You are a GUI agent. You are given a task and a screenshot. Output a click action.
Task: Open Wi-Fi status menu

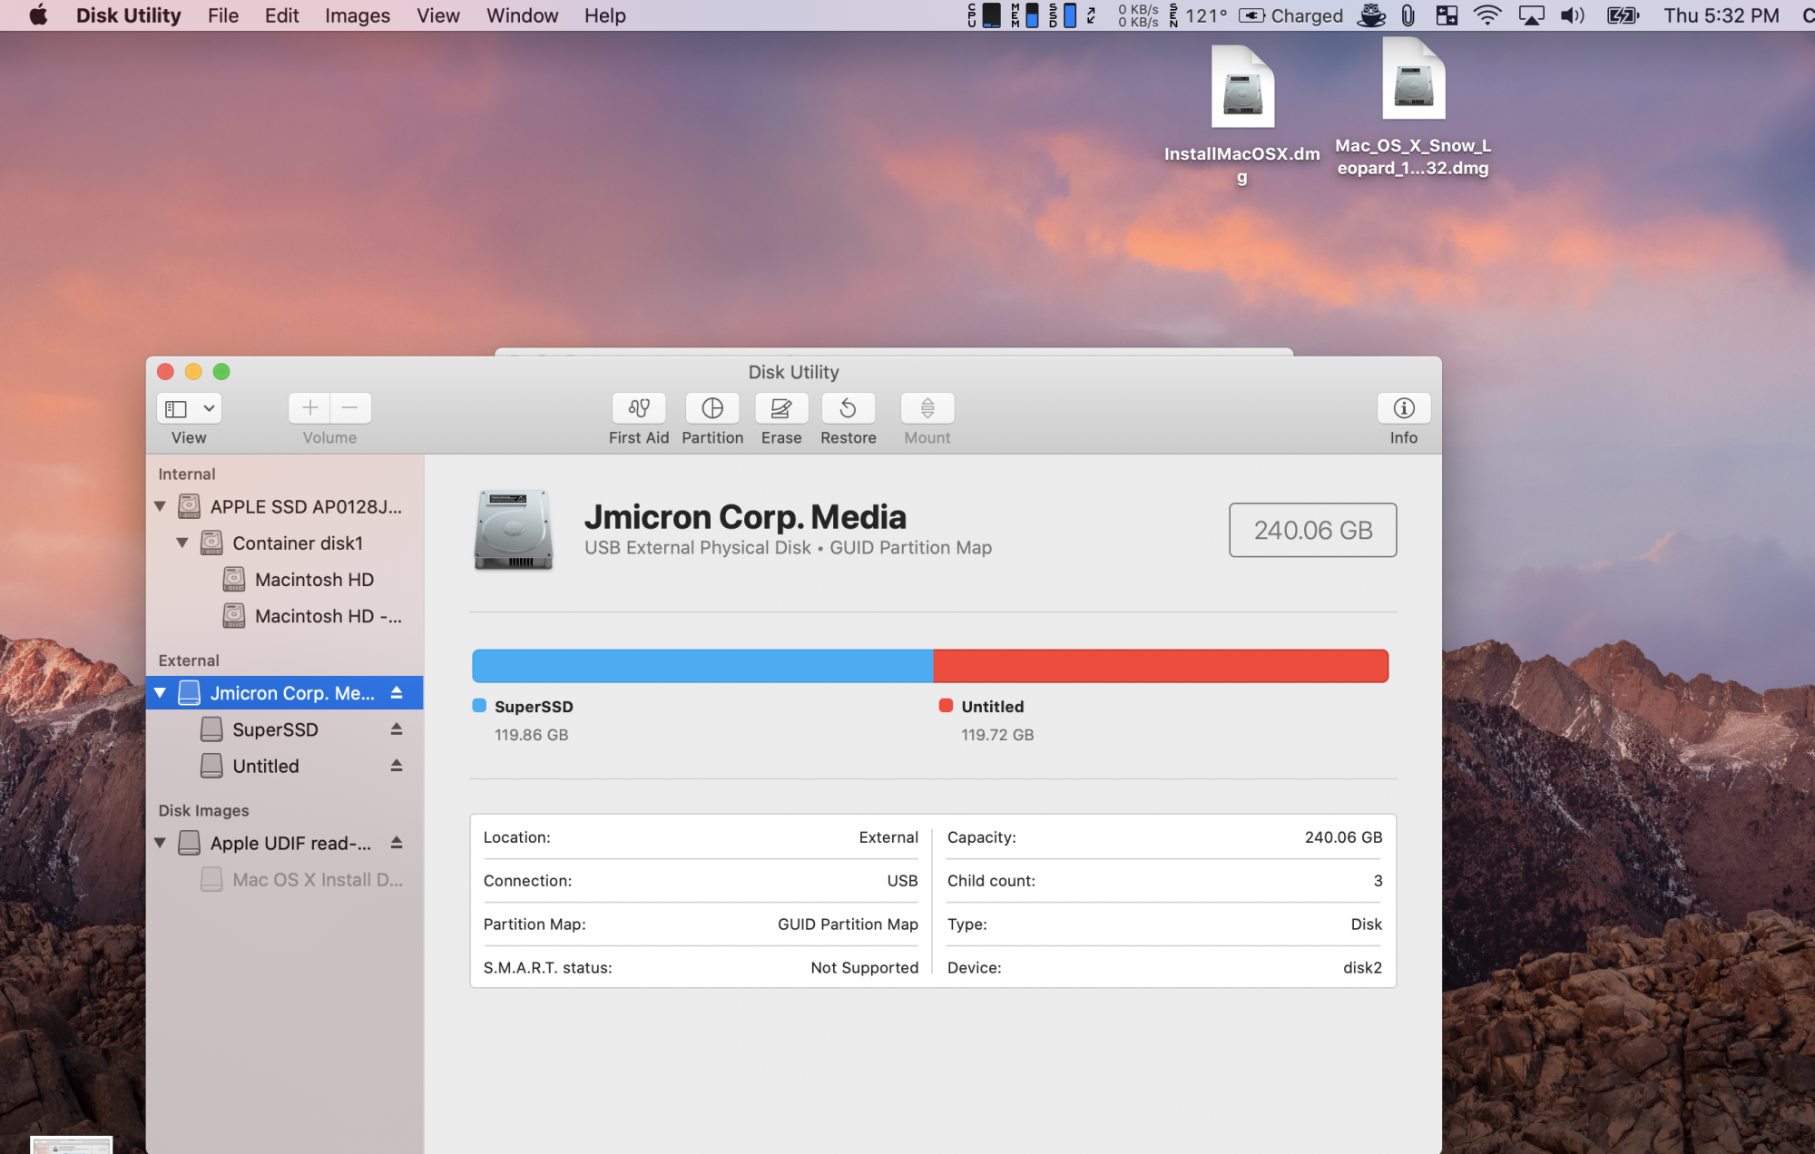click(1486, 15)
